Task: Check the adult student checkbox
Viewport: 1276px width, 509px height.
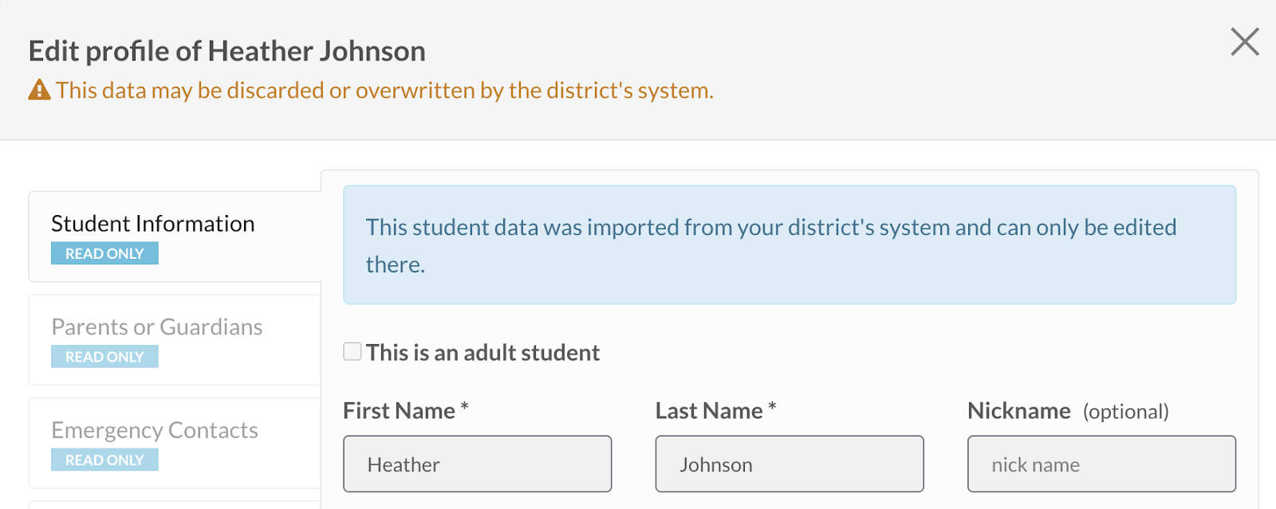Action: click(352, 351)
